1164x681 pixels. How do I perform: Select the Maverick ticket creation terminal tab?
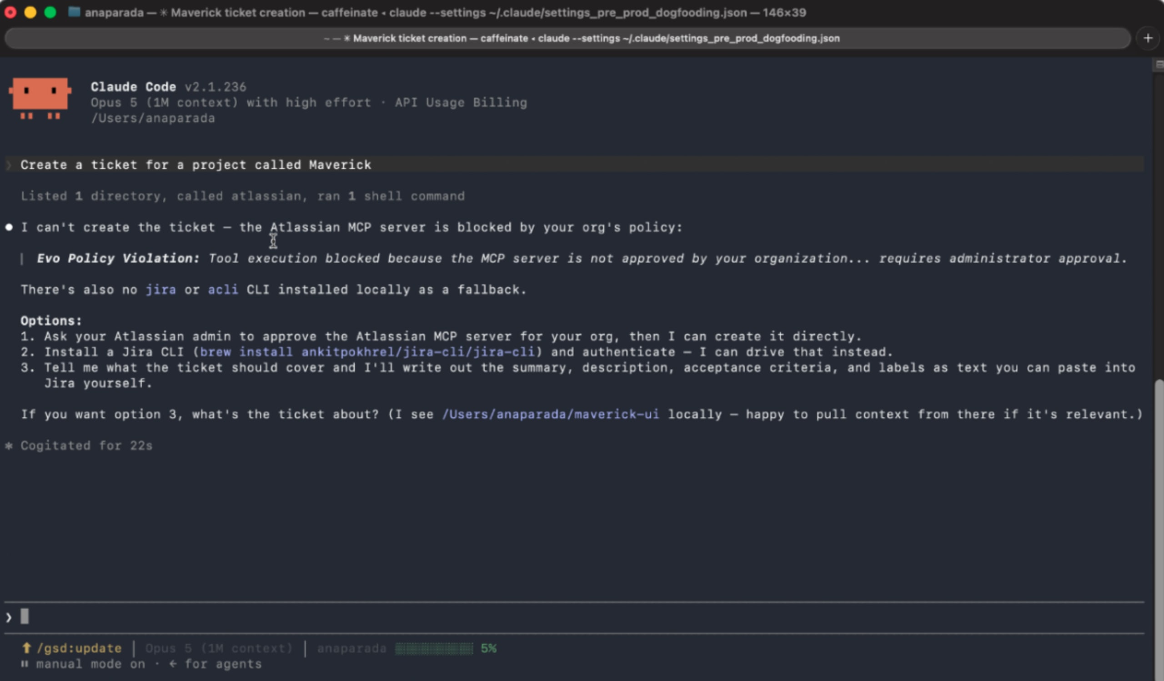(x=568, y=38)
